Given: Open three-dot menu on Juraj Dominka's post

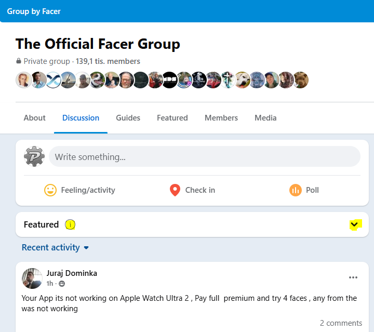Looking at the screenshot, I should tap(353, 277).
